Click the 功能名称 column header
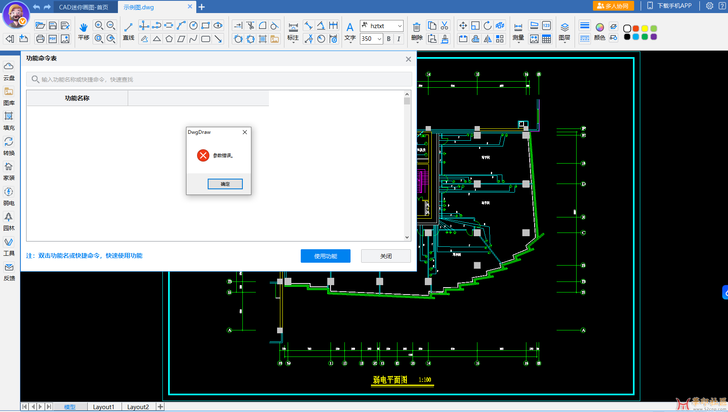This screenshot has height=412, width=728. 77,98
